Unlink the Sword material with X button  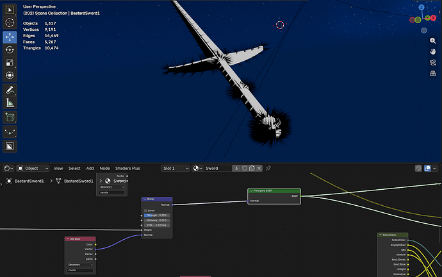259,169
